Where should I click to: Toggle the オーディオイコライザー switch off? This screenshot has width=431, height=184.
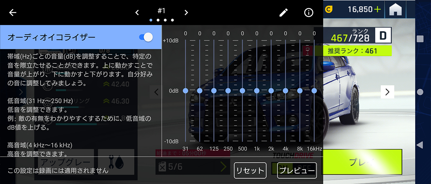click(x=146, y=37)
